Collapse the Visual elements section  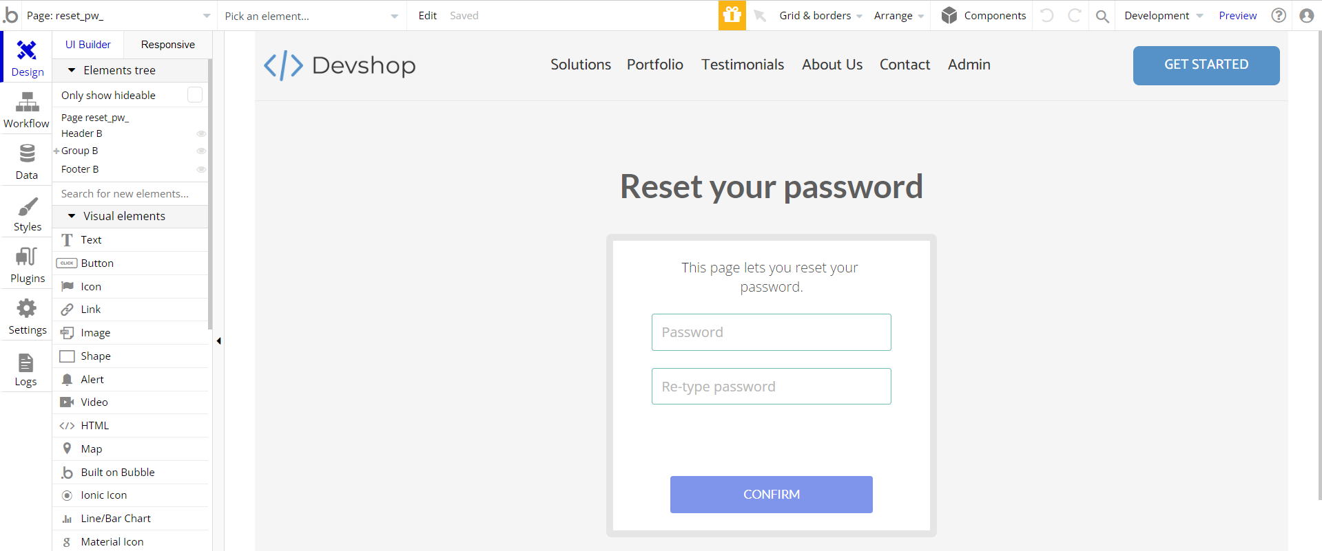pos(72,216)
